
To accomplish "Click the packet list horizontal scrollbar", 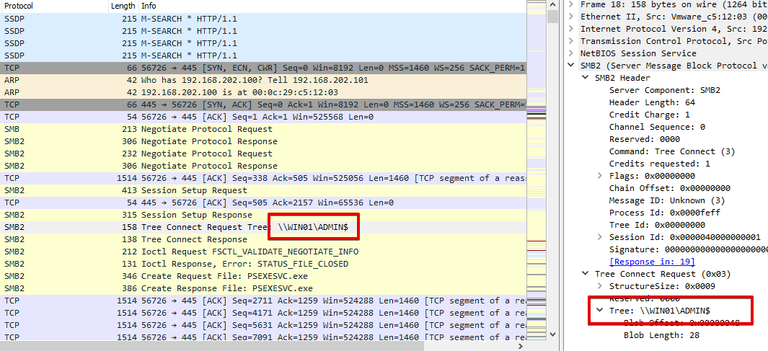I will point(216,346).
